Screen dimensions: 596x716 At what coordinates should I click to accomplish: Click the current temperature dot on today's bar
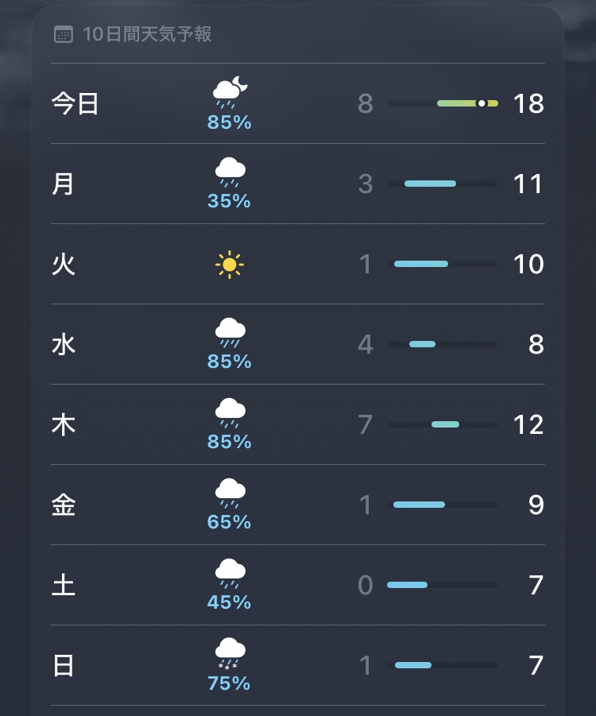pos(482,103)
